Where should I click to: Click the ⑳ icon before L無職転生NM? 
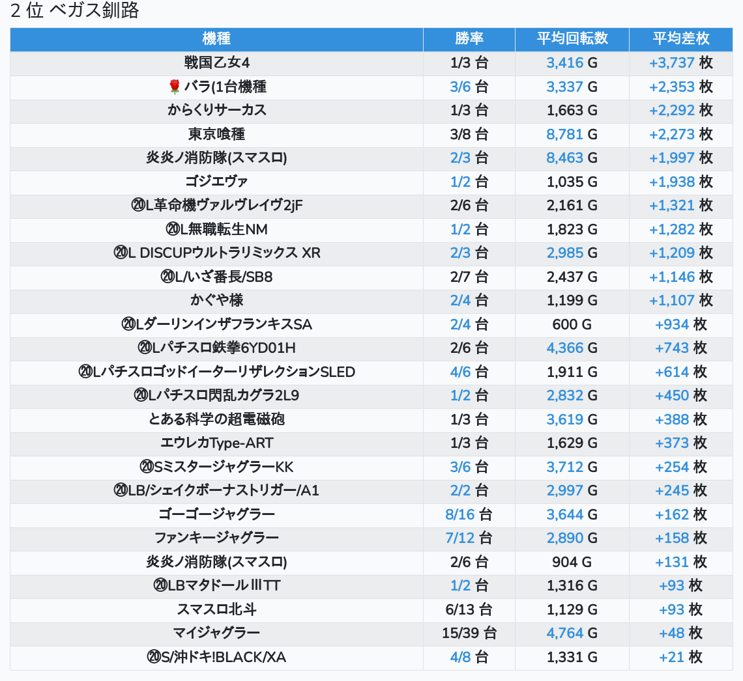[x=173, y=229]
